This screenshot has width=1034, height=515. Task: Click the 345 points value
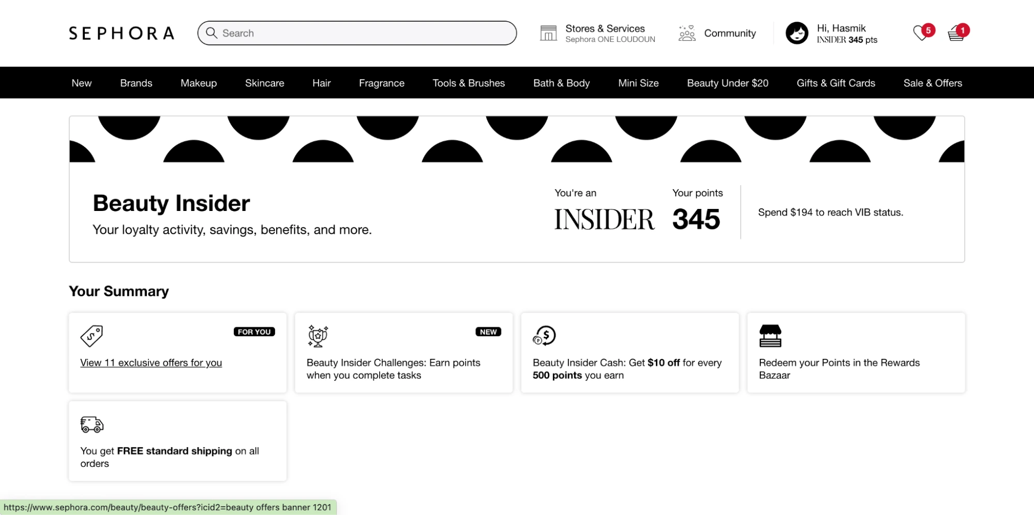[696, 219]
